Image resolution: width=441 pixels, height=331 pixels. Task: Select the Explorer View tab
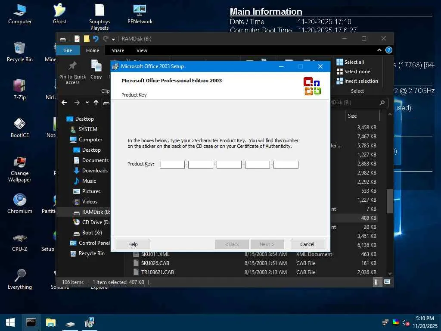coord(142,50)
